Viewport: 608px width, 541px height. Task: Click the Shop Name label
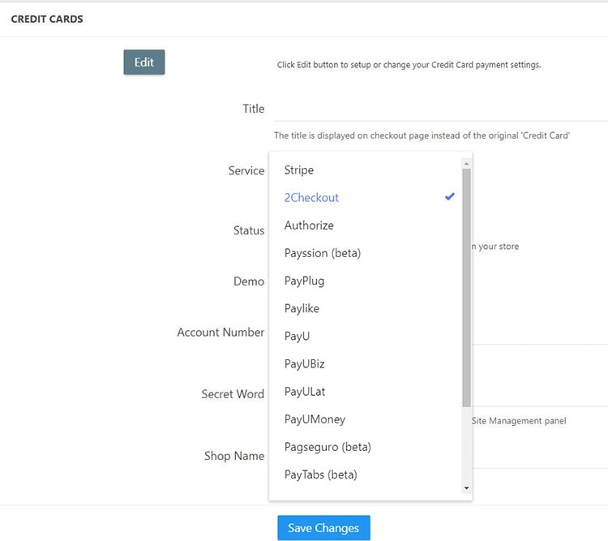(x=234, y=456)
